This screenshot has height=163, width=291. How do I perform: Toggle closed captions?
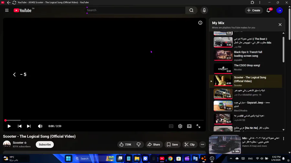(171, 126)
